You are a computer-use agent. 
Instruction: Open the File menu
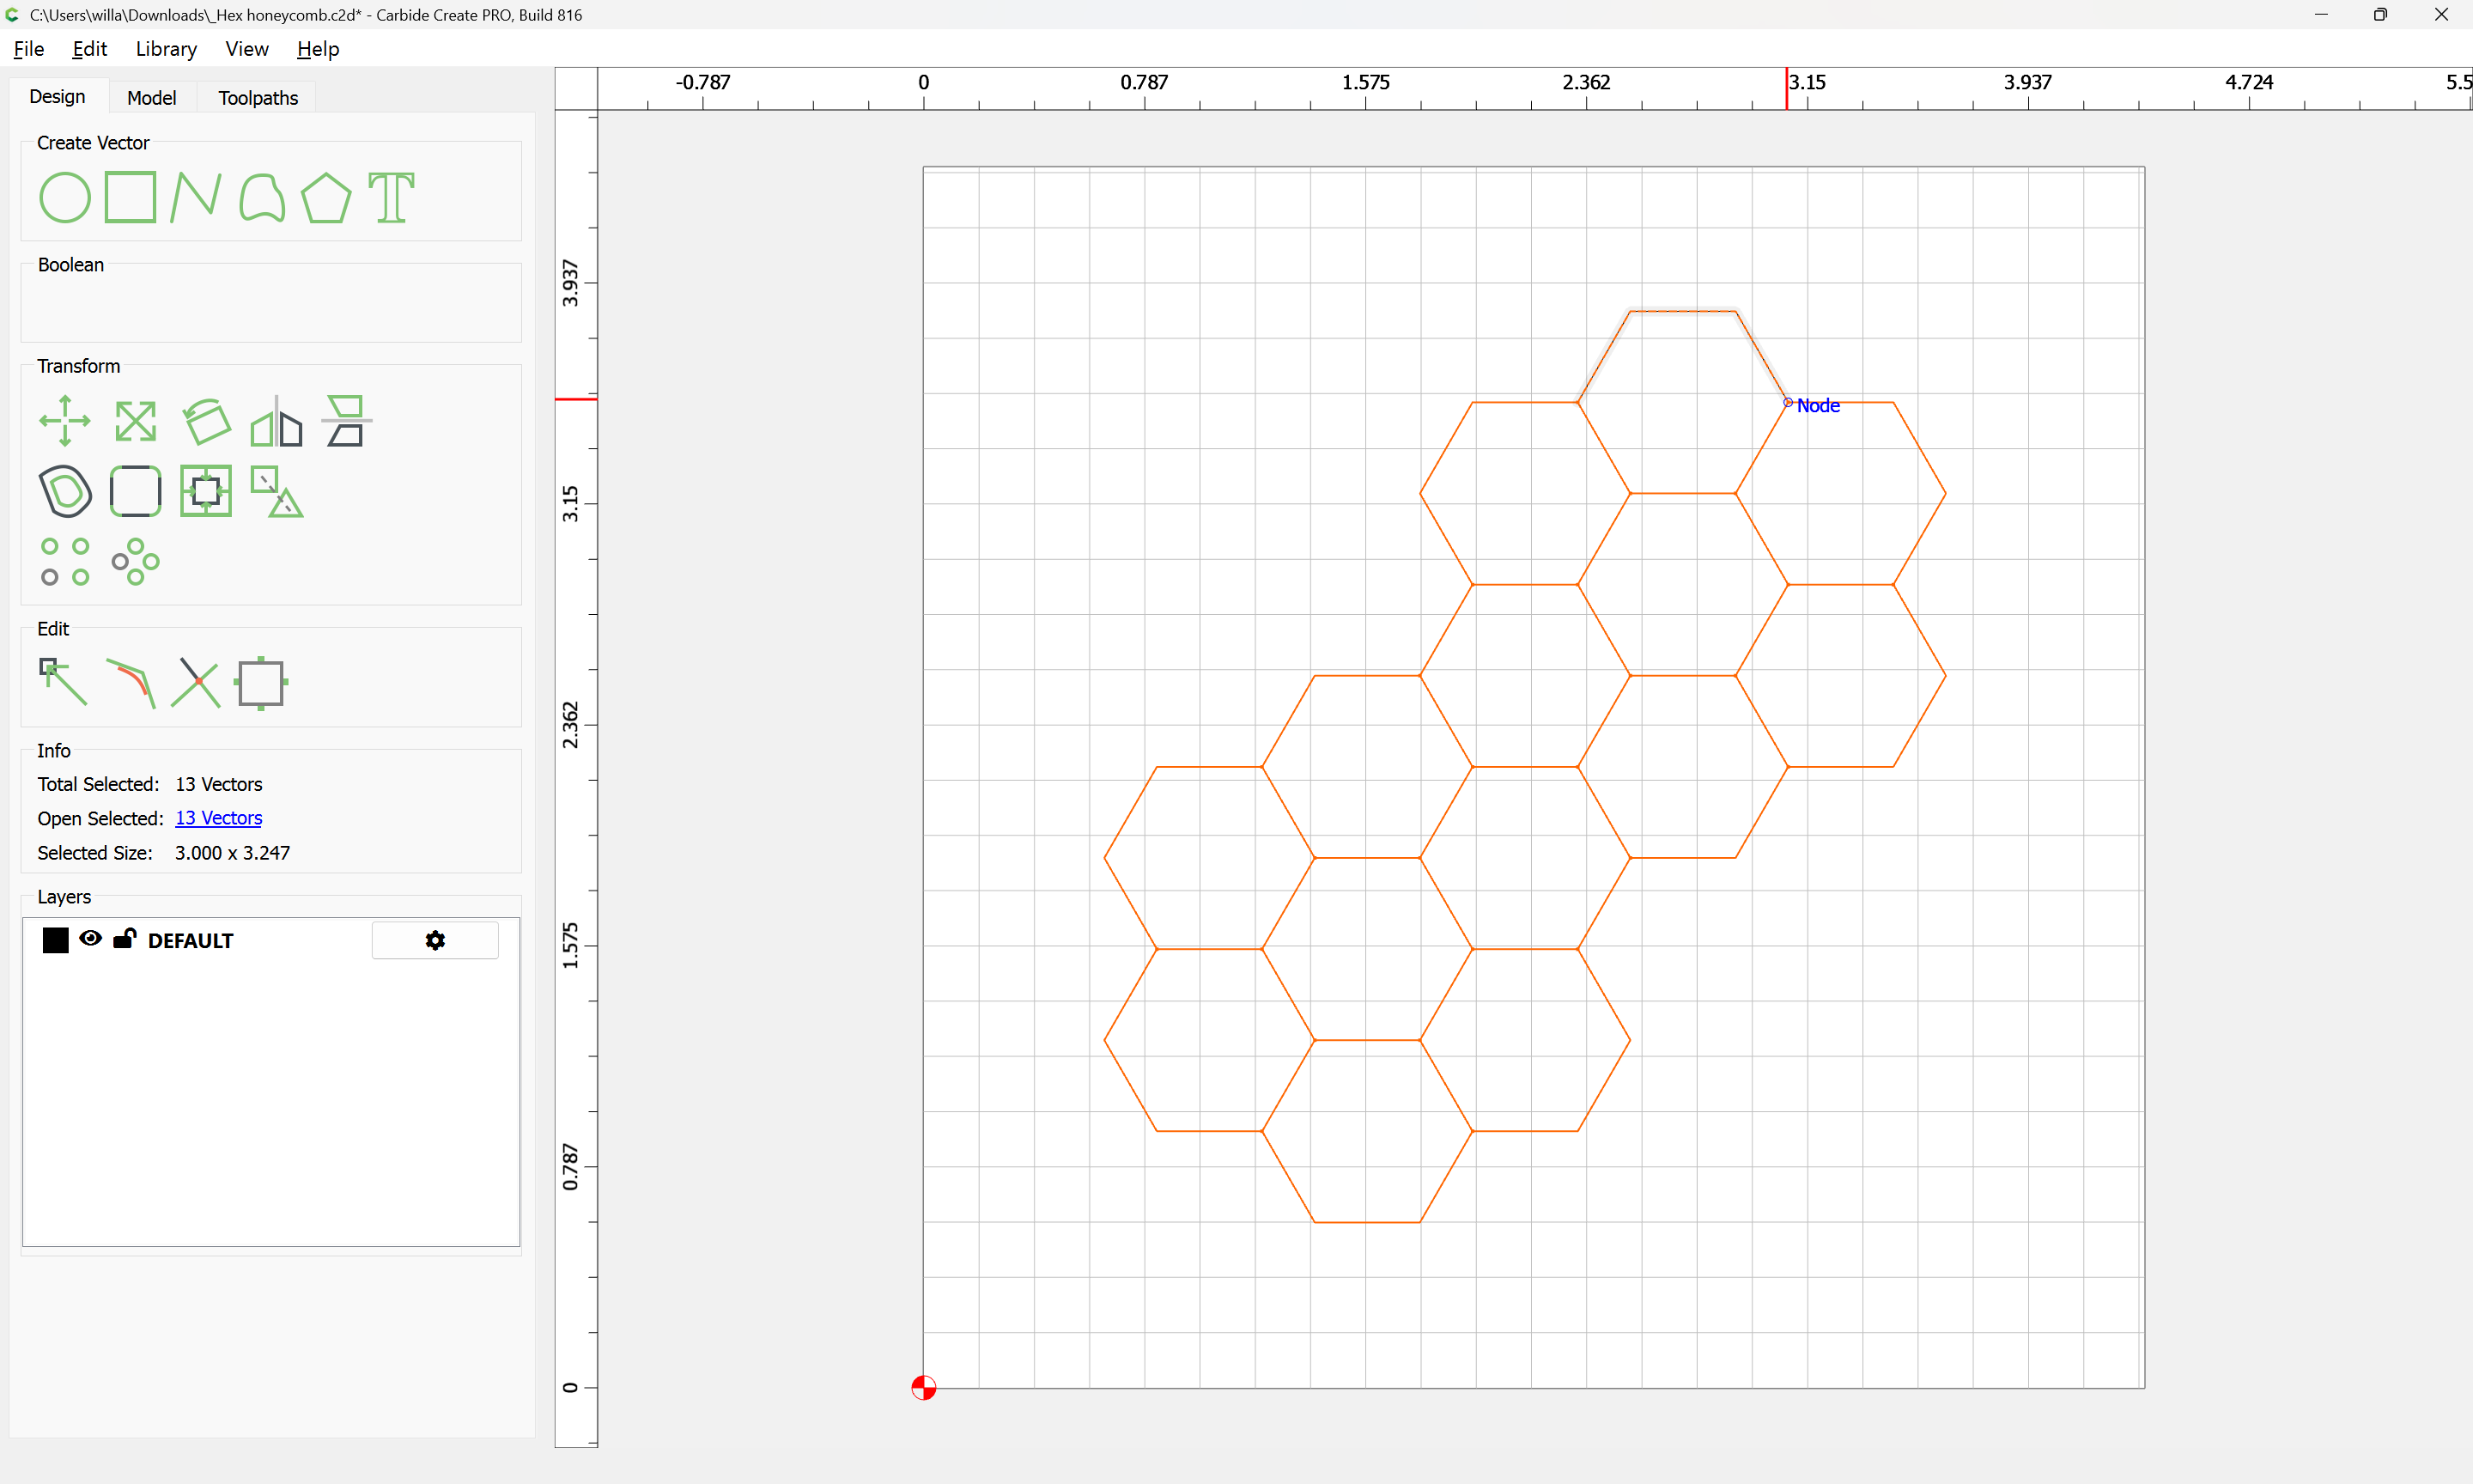click(29, 48)
